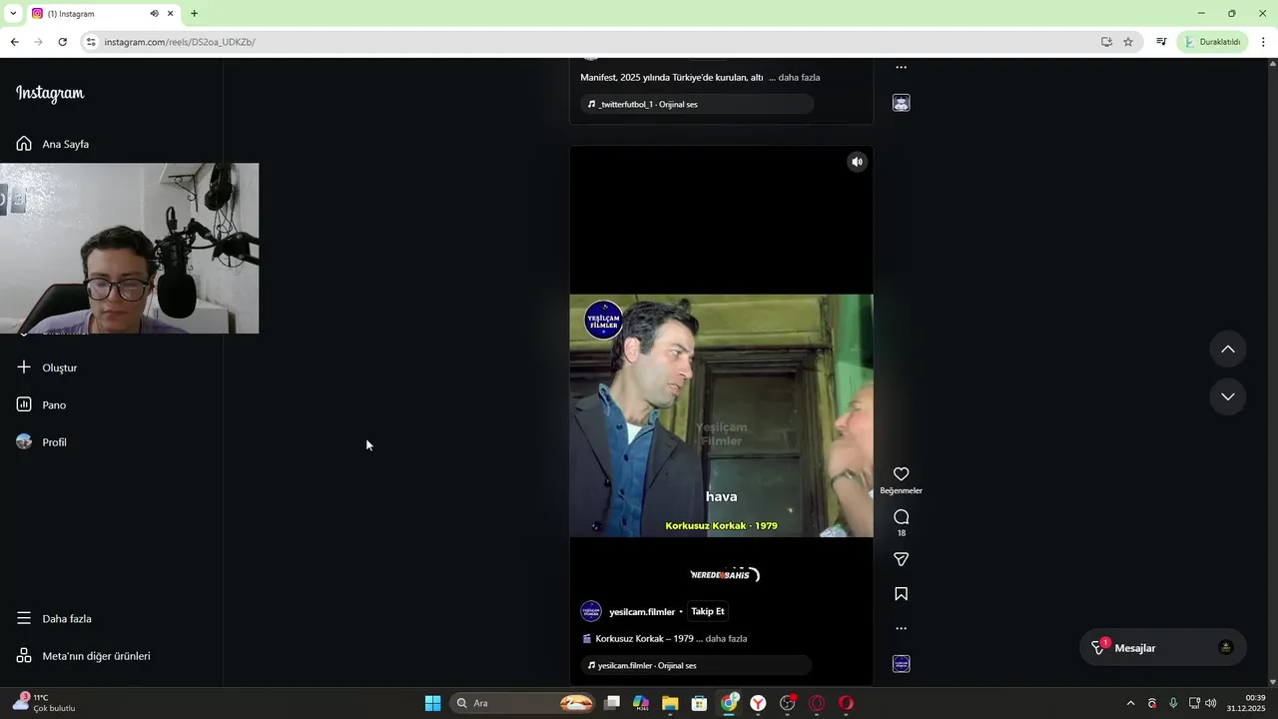Install app icon in address bar
1278x719 pixels.
point(1106,42)
